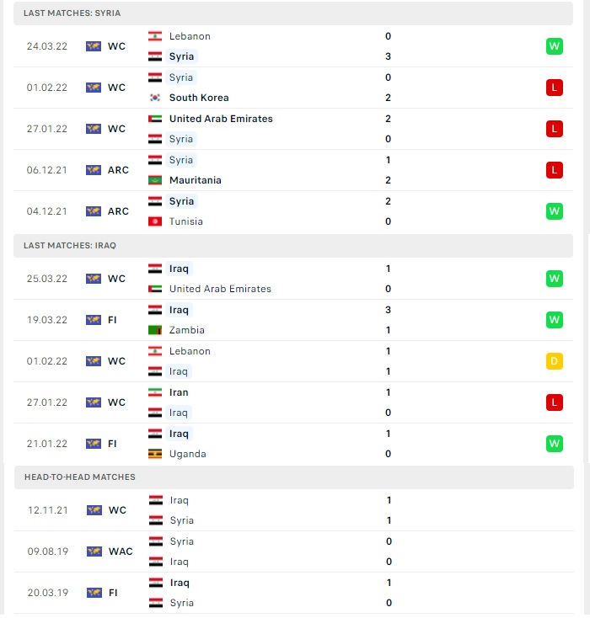Click the world map icon beside 09.08.19 WAC
This screenshot has width=590, height=618.
click(x=94, y=551)
